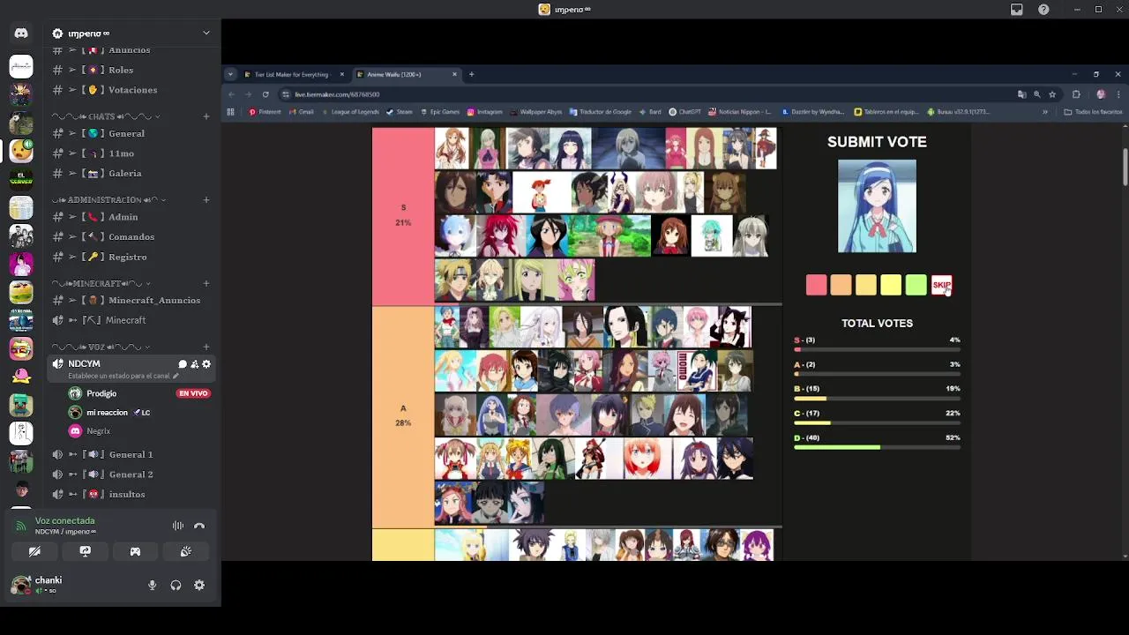Bookmark the page with the star icon
1129x635 pixels.
tap(1052, 94)
